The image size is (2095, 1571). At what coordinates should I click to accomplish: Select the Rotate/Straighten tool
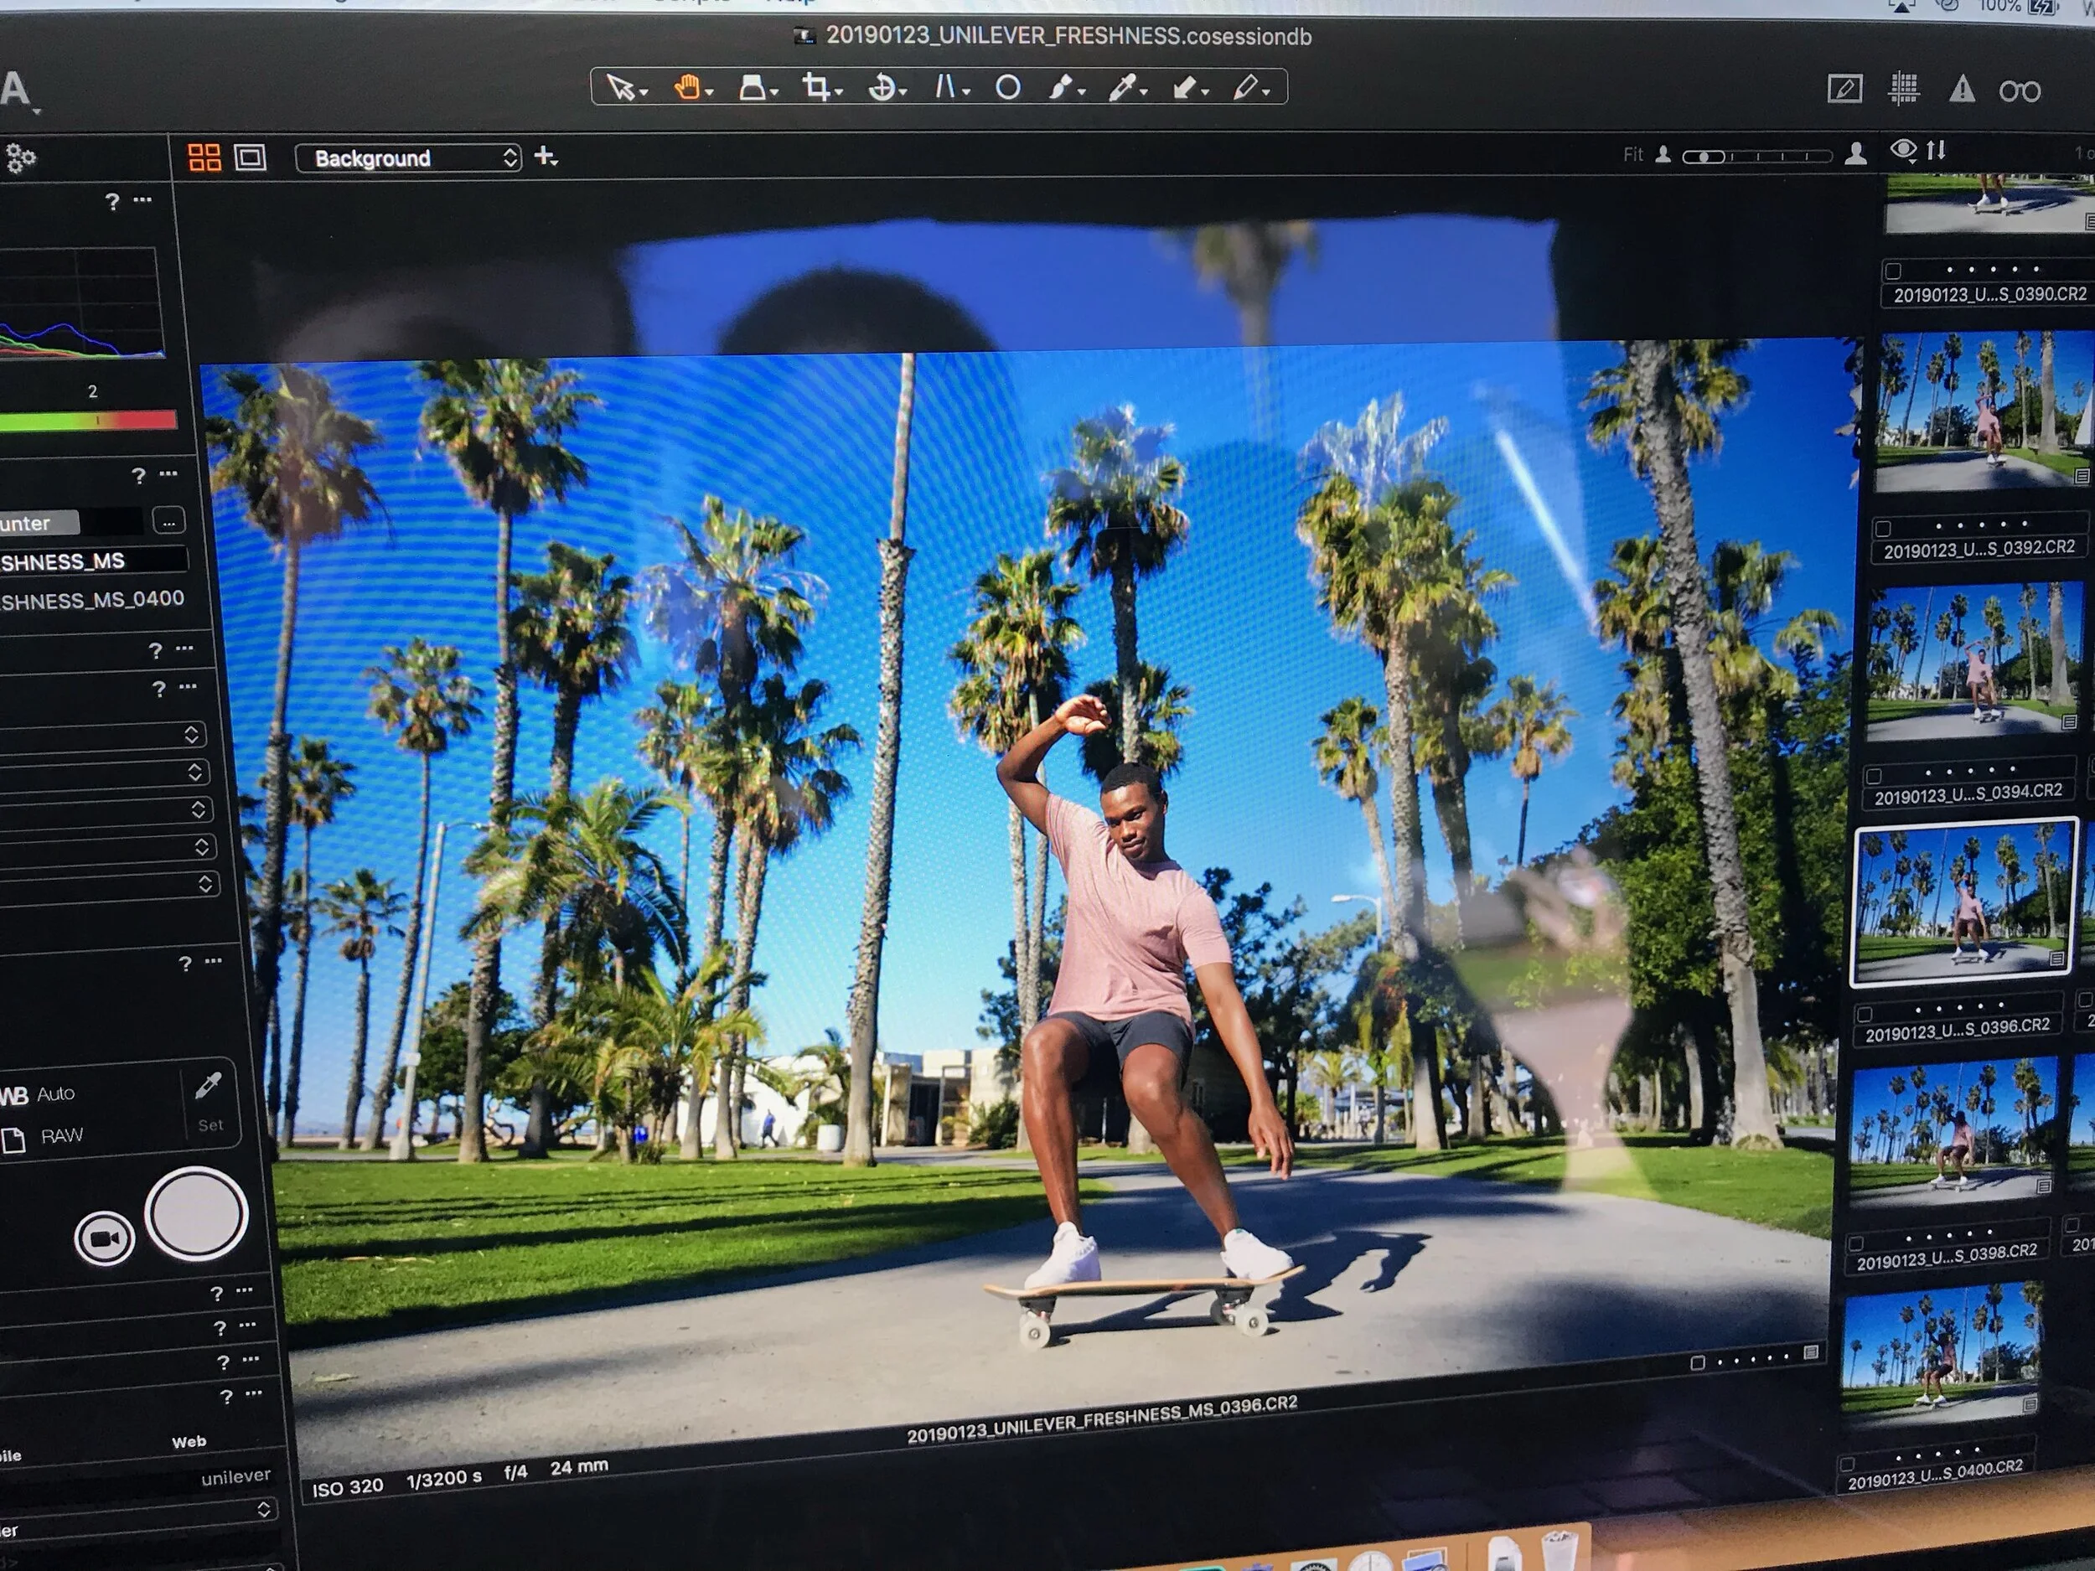click(881, 88)
